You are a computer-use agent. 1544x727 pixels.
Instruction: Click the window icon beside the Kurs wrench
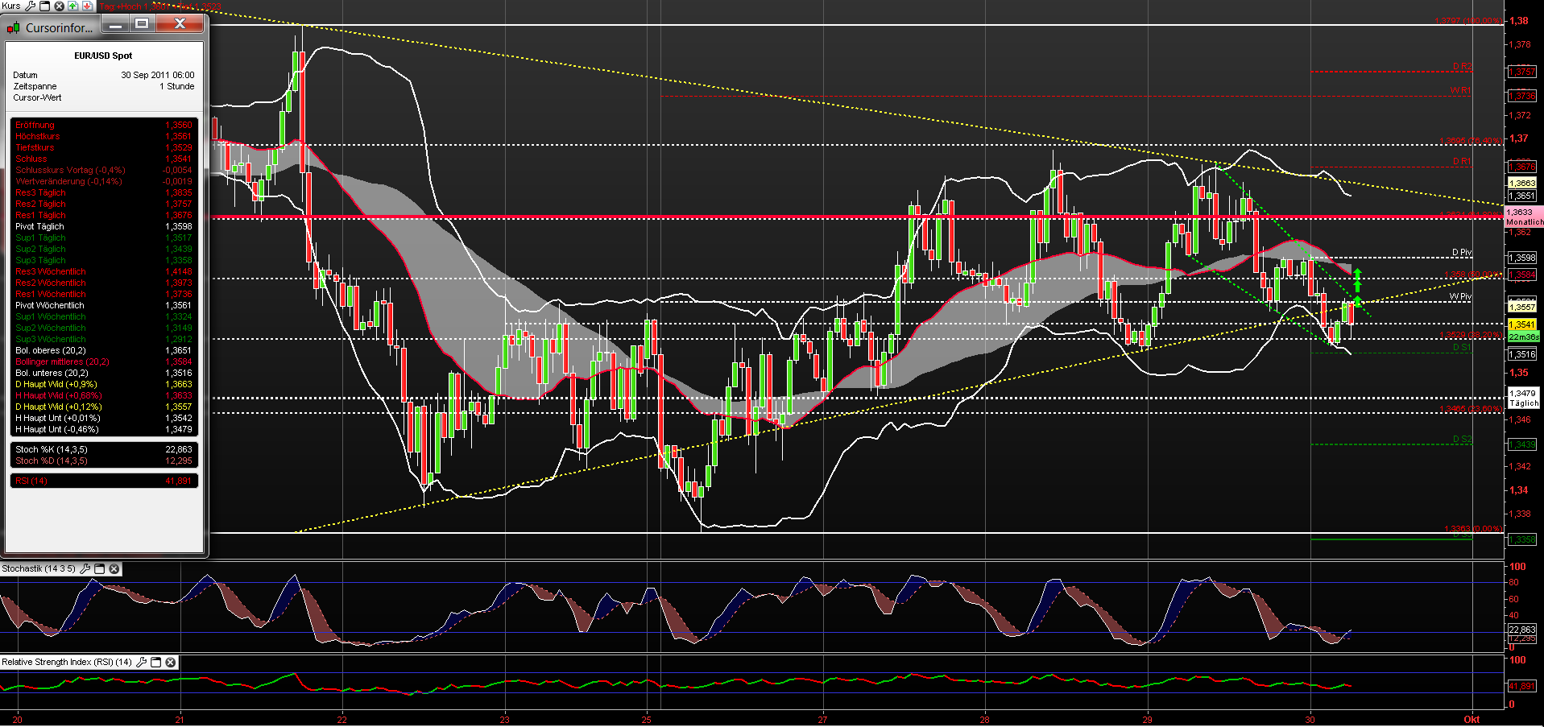[x=45, y=6]
